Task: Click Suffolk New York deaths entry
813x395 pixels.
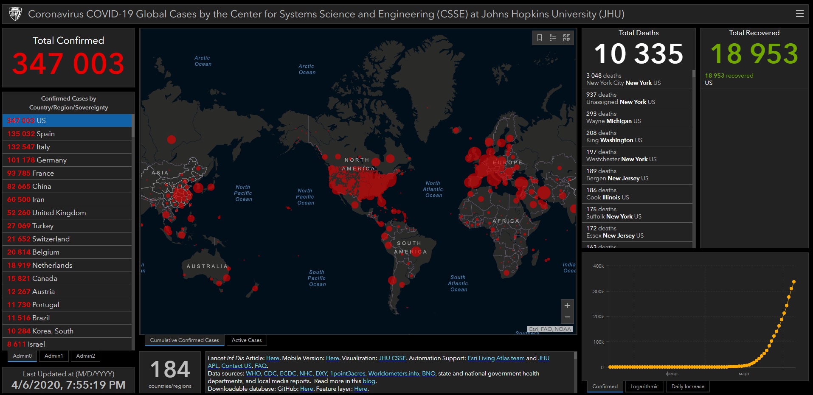Action: pyautogui.click(x=637, y=213)
